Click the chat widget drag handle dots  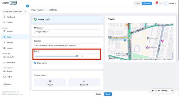(x=148, y=91)
